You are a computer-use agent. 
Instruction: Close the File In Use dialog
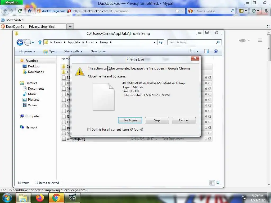[x=195, y=58]
